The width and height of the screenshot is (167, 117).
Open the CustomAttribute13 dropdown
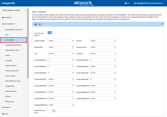(x=61, y=98)
